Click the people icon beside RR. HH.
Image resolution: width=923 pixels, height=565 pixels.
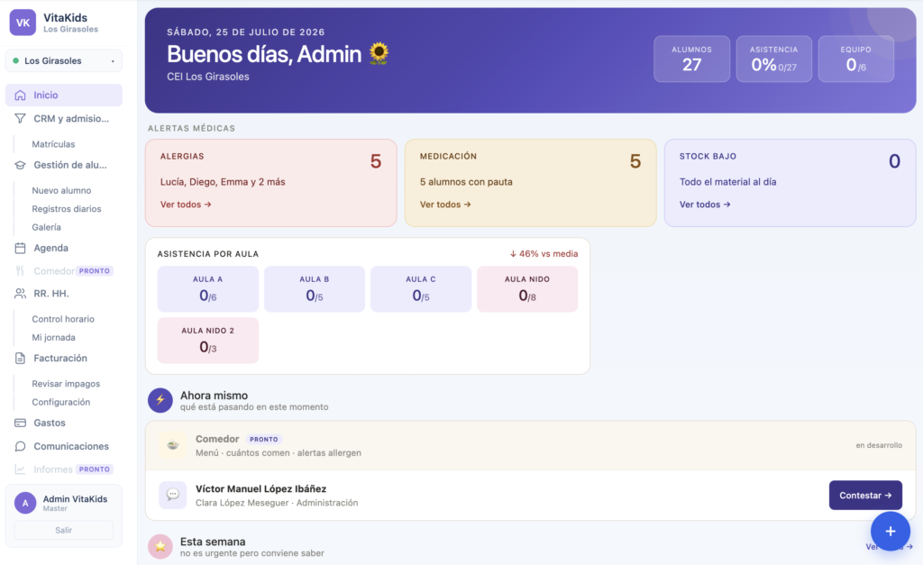coord(20,293)
